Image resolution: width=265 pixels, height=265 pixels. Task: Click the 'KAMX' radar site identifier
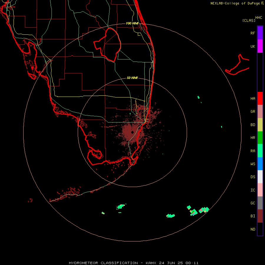(x=151, y=263)
